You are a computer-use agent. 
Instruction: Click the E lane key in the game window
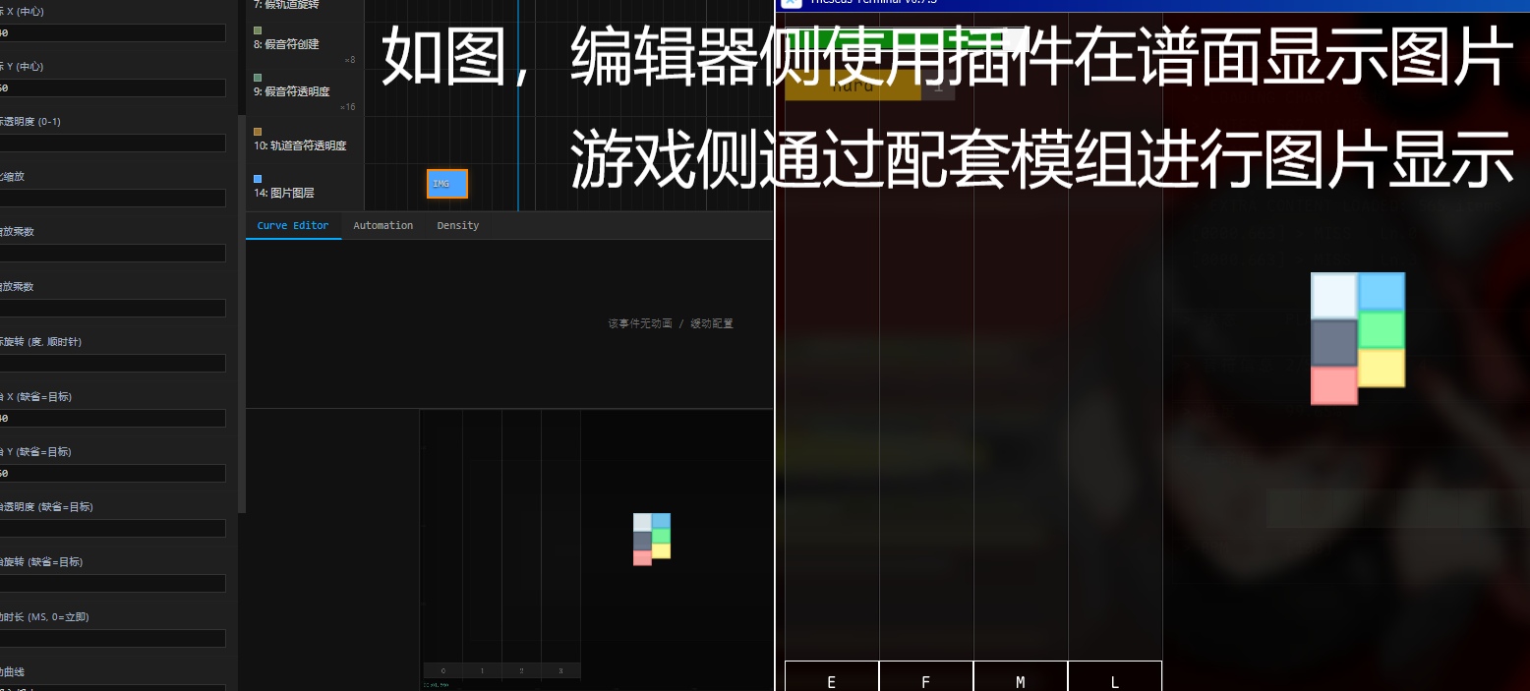point(832,676)
